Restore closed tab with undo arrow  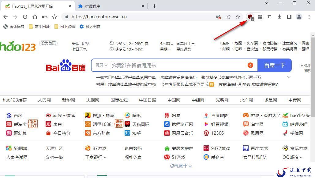pyautogui.click(x=45, y=17)
